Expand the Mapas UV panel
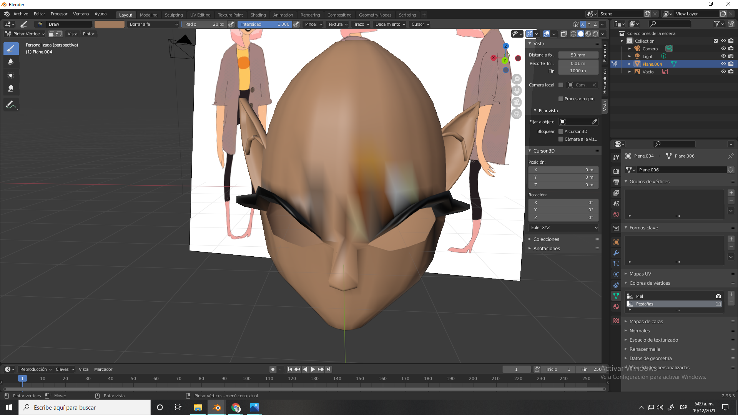This screenshot has width=738, height=415. coord(640,274)
